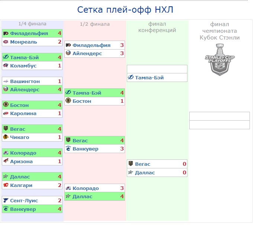The width and height of the screenshot is (254, 225).
Task: Open the Монреаль team link
Action: (x=23, y=42)
